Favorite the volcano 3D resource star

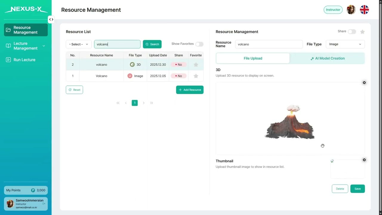click(196, 64)
